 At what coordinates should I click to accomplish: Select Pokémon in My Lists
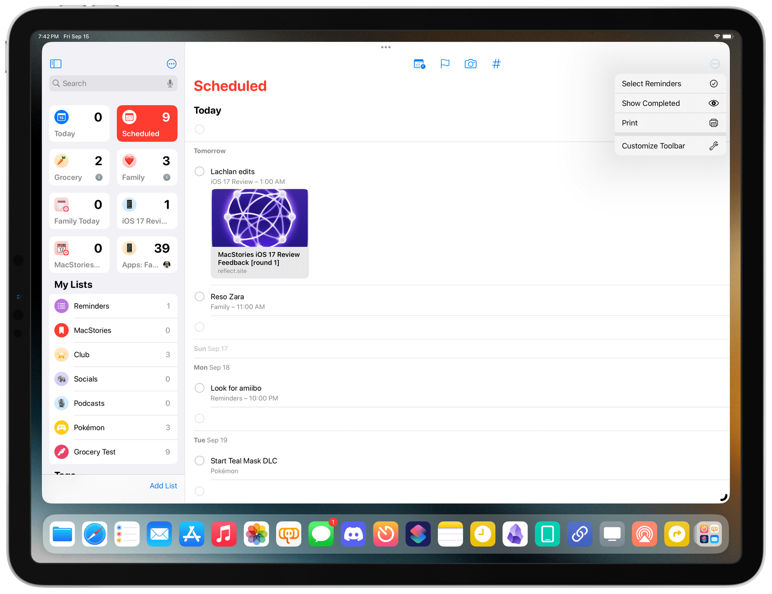coord(113,427)
